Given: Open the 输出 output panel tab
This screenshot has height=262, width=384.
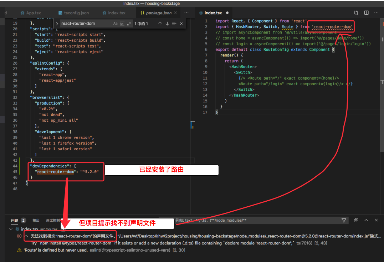Looking at the screenshot, I should click(36, 220).
